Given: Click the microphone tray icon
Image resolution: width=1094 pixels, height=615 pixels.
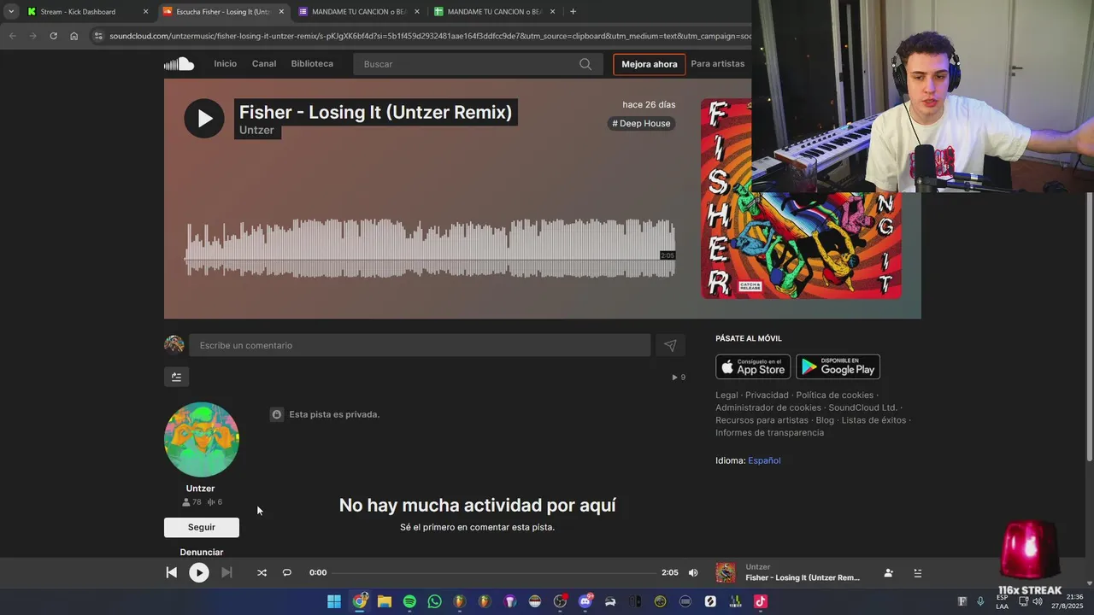Looking at the screenshot, I should (980, 601).
